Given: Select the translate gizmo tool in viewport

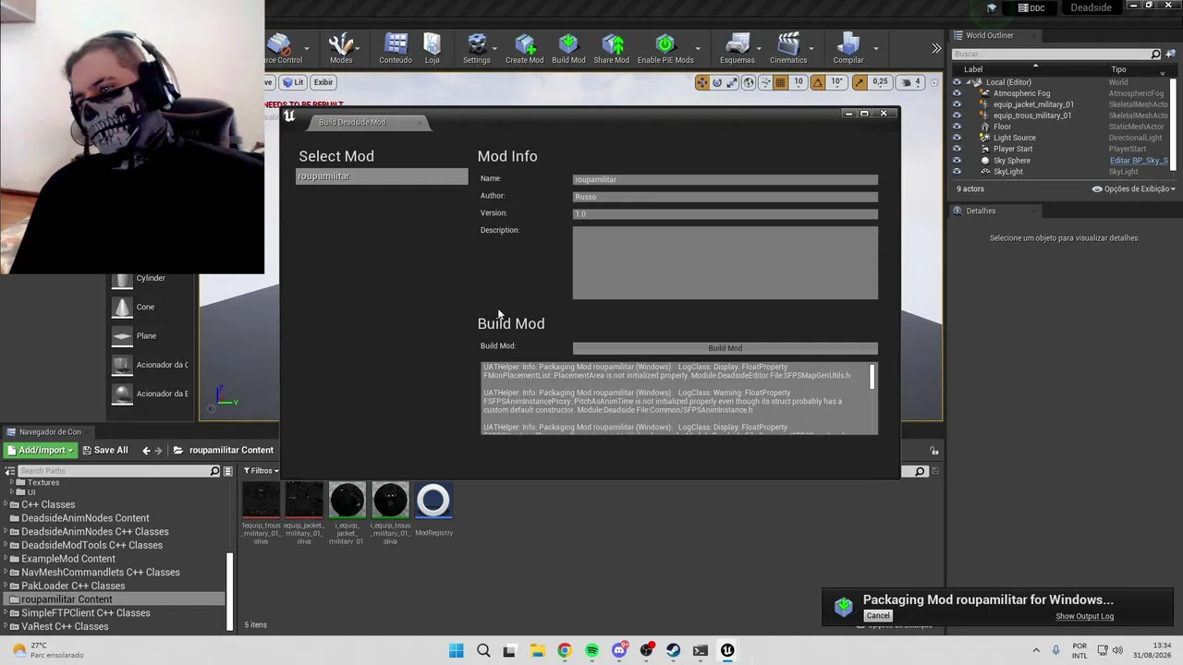Looking at the screenshot, I should point(702,82).
